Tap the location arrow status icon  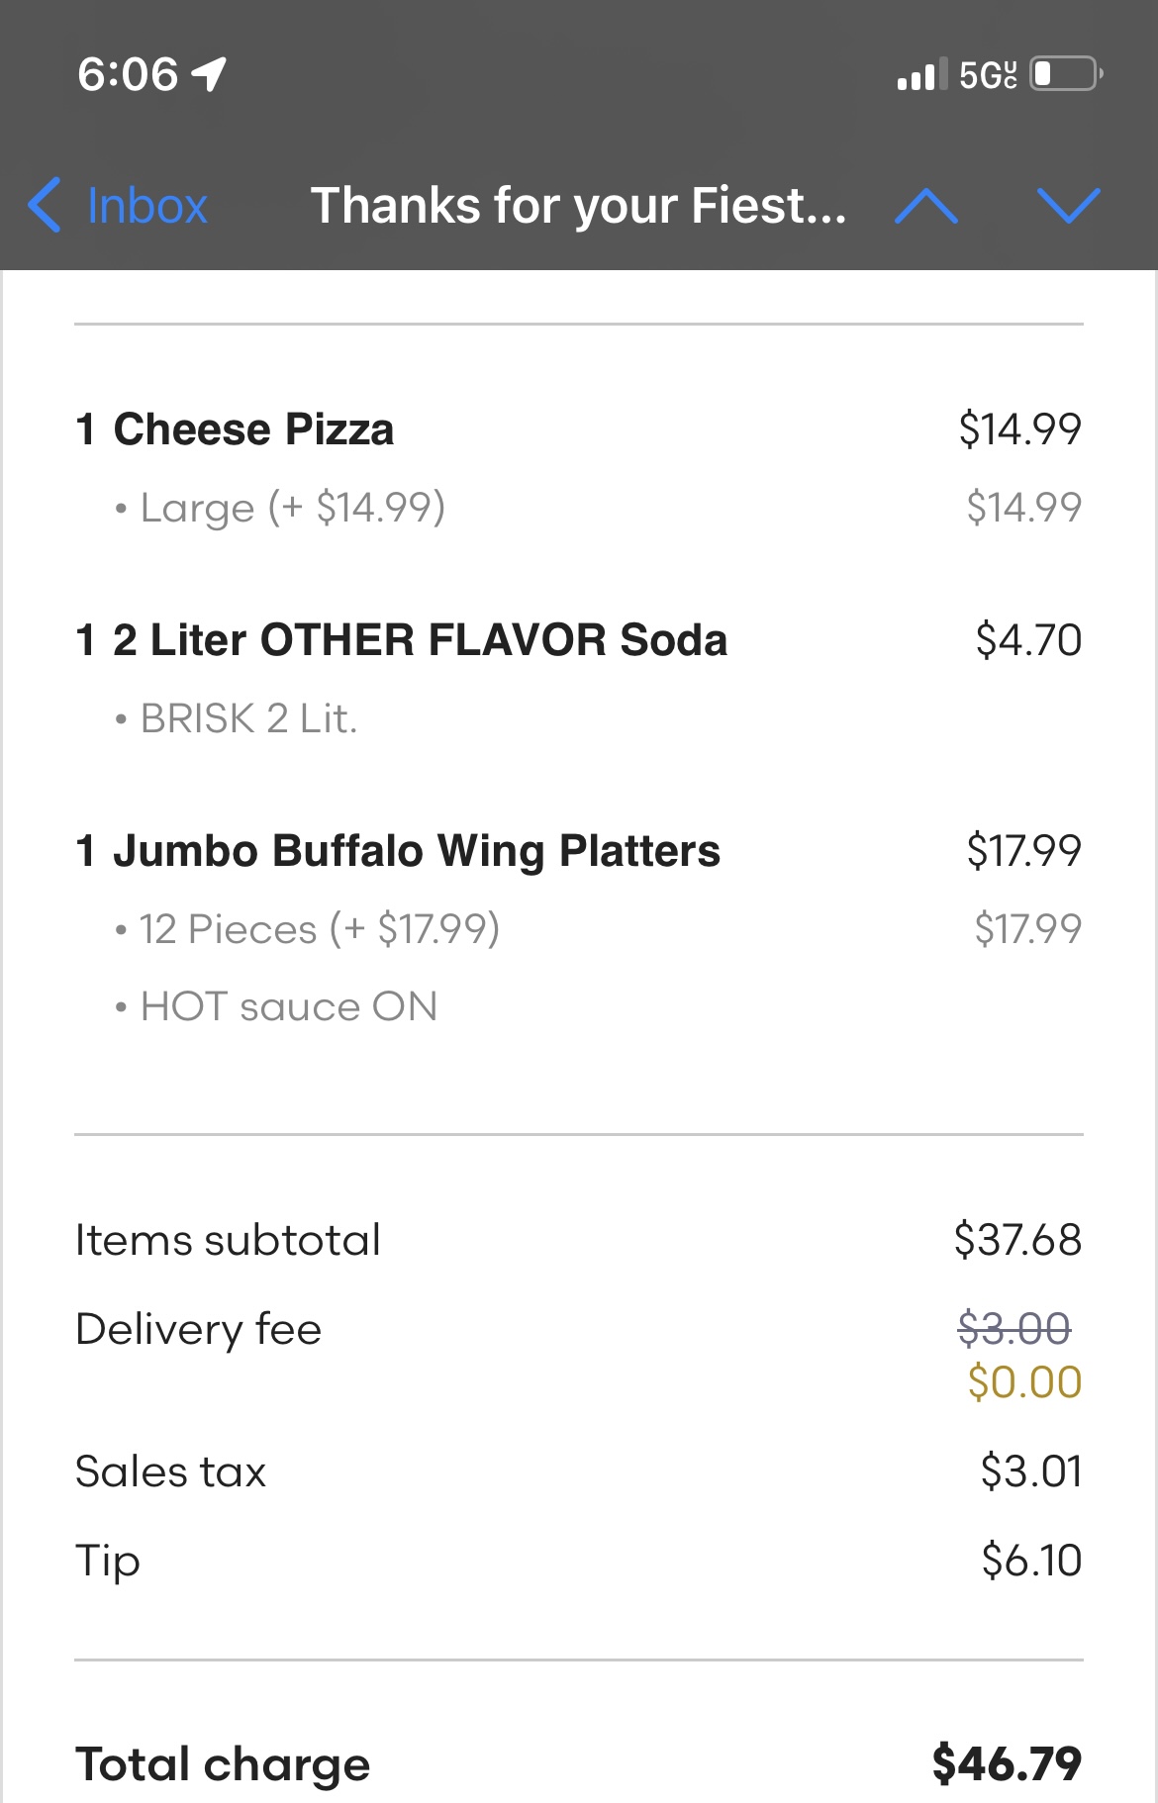pos(210,74)
